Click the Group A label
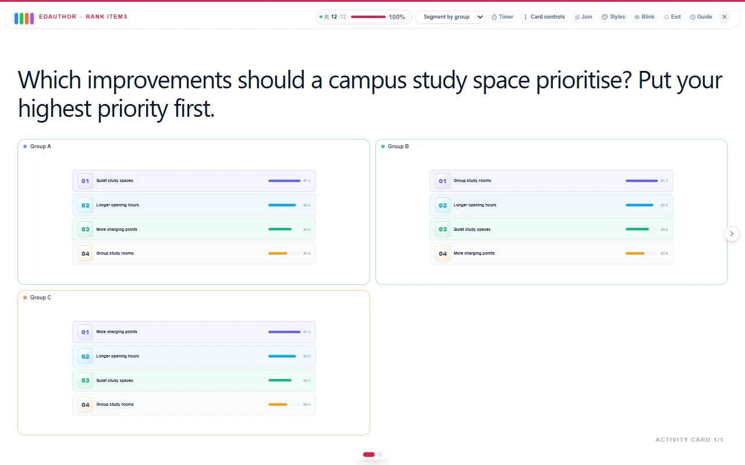Screen dimensions: 745x465 pyautogui.click(x=41, y=146)
